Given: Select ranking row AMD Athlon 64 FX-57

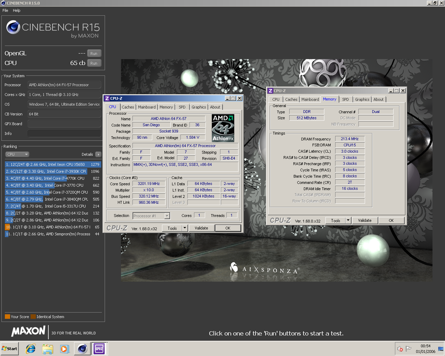Looking at the screenshot, I should [x=53, y=227].
